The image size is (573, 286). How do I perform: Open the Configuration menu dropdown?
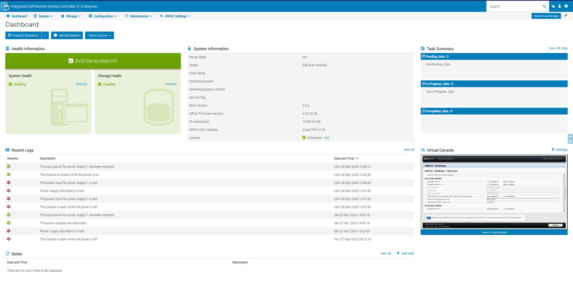[x=103, y=16]
